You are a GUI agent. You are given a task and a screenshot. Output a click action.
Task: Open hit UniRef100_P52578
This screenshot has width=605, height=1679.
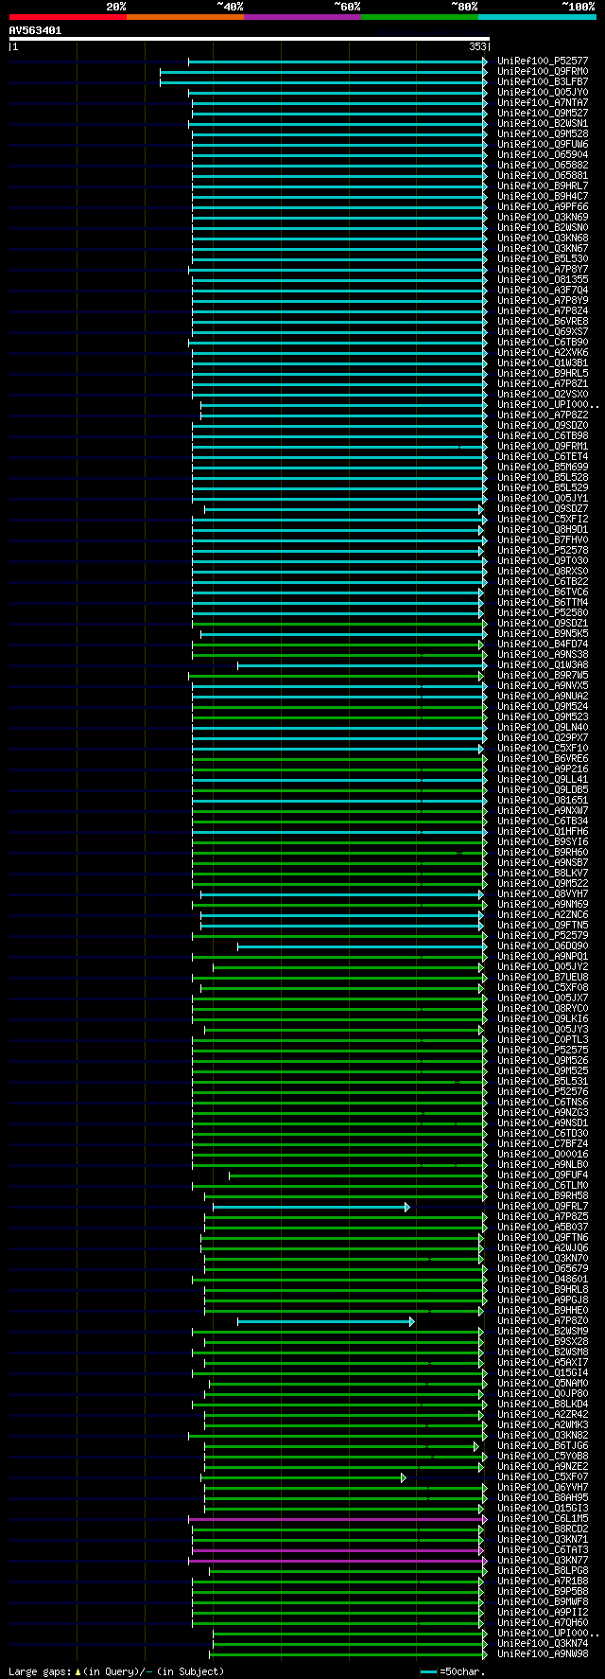click(x=543, y=551)
